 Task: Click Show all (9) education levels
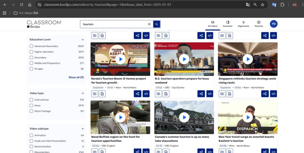76,78
